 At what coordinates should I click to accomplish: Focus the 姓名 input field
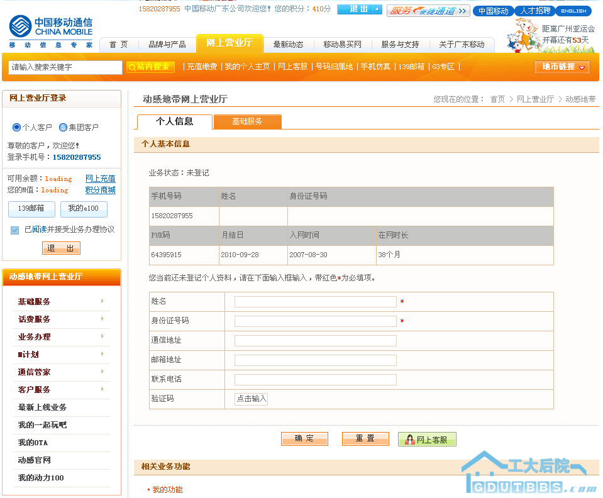coord(316,301)
